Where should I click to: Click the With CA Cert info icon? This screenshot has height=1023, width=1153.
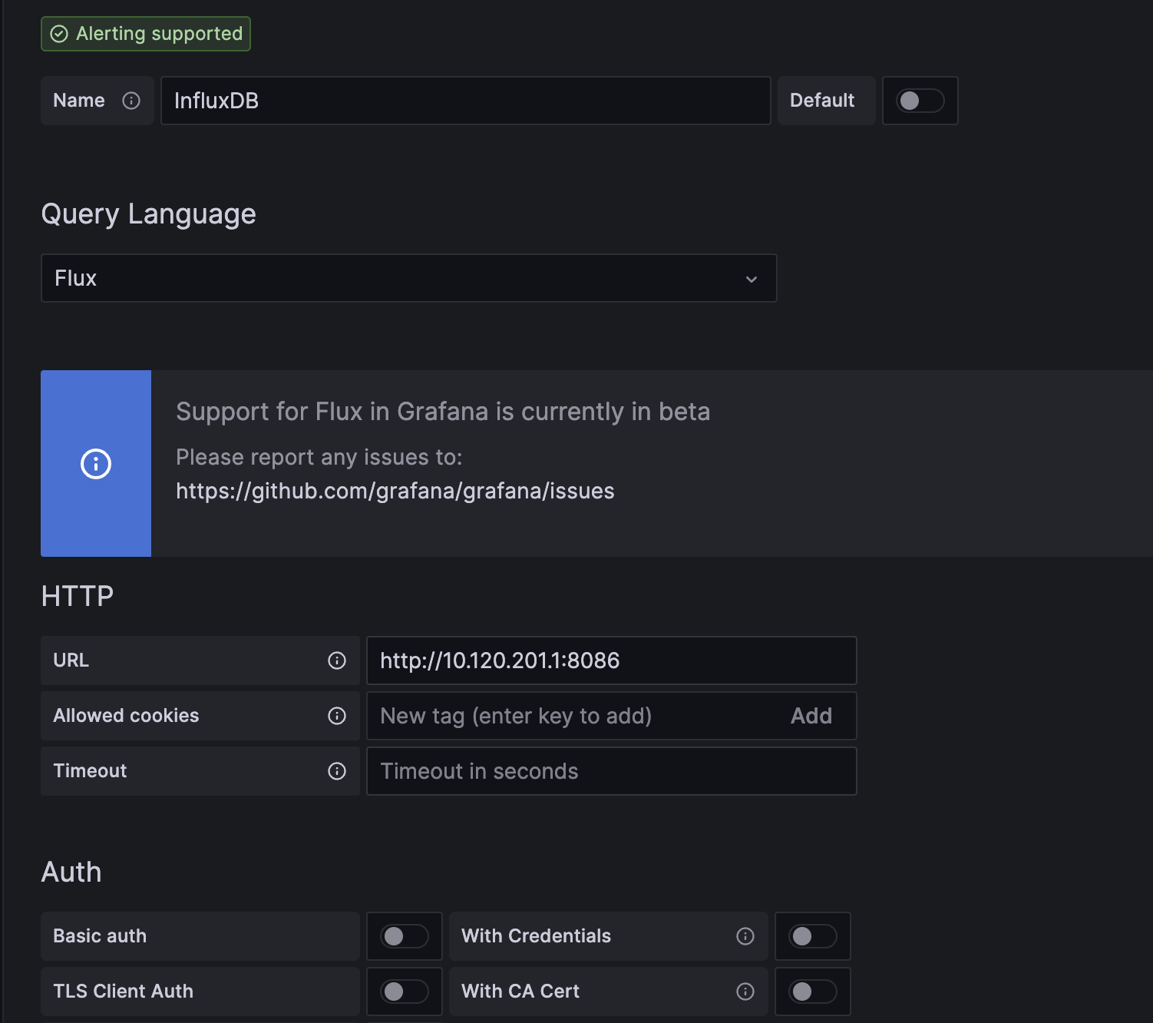745,992
